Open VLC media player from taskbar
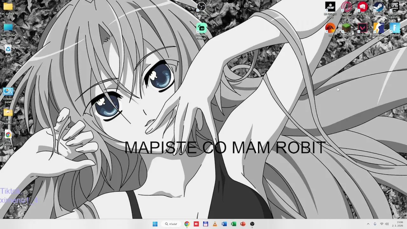Image resolution: width=407 pixels, height=229 pixels. (x=215, y=224)
